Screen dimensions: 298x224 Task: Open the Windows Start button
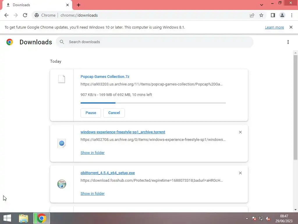click(7, 218)
